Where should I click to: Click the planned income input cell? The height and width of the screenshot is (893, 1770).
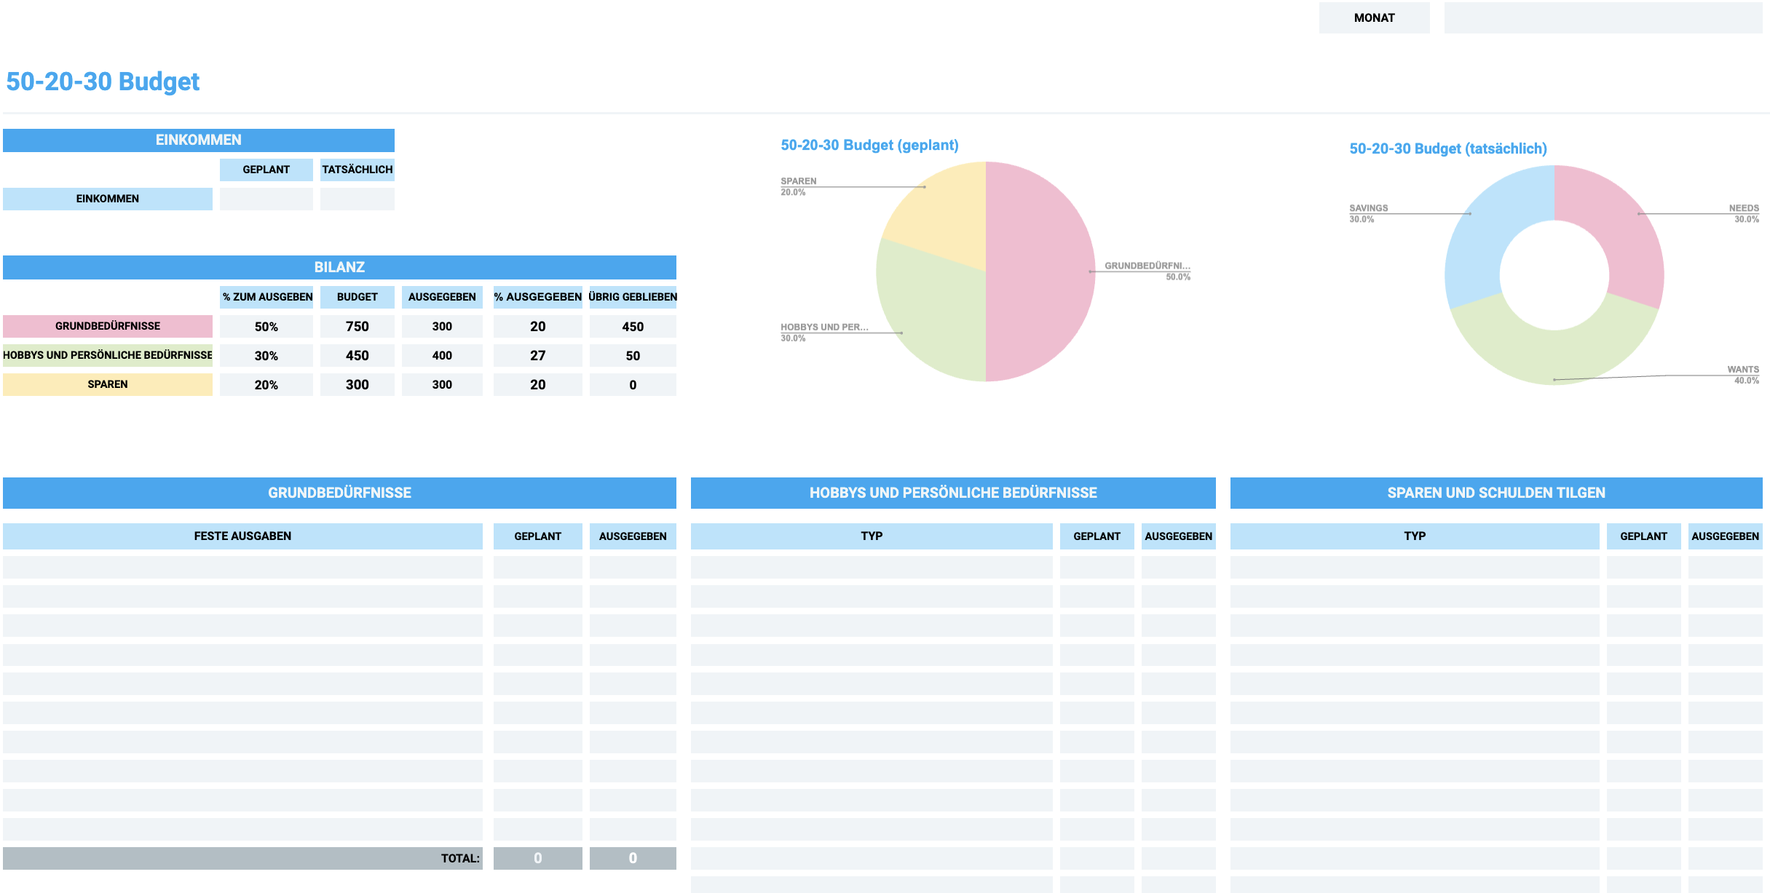point(266,199)
